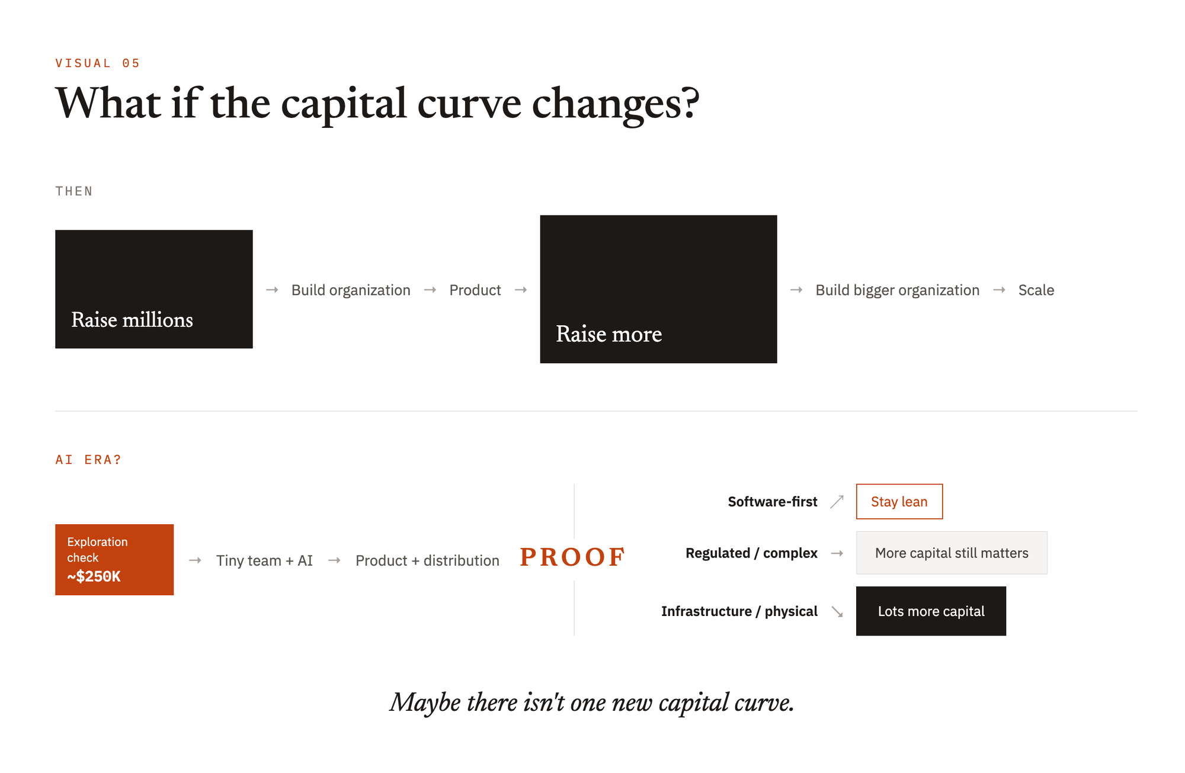Click the arrow after Exploration check box
Screen dimensions: 1185x773
tap(195, 560)
